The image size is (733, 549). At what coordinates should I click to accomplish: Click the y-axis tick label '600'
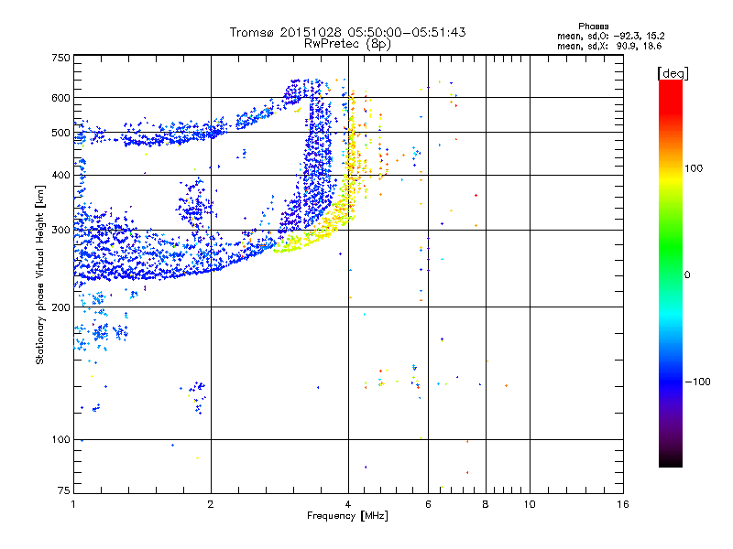(60, 98)
